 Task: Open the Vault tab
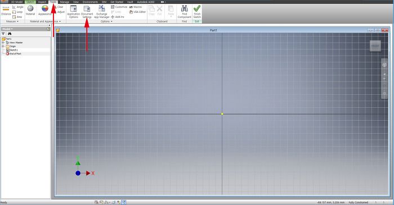pos(130,2)
